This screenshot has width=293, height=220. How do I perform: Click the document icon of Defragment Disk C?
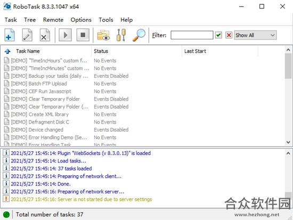coord(6,121)
